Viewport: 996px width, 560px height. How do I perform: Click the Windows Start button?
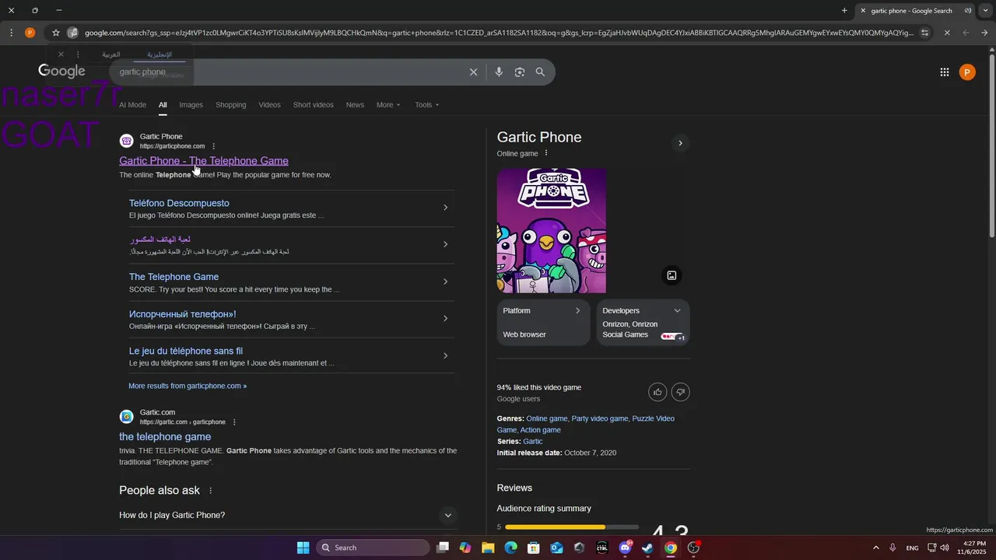coord(303,548)
